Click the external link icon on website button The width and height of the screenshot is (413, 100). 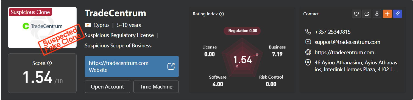tap(171, 67)
